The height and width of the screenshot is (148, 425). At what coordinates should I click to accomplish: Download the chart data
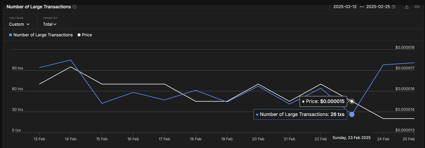[x=406, y=7]
